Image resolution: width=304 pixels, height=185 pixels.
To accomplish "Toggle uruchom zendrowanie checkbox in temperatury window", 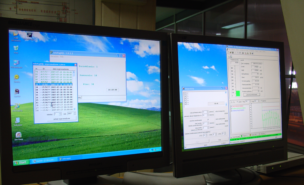I will point(208,119).
